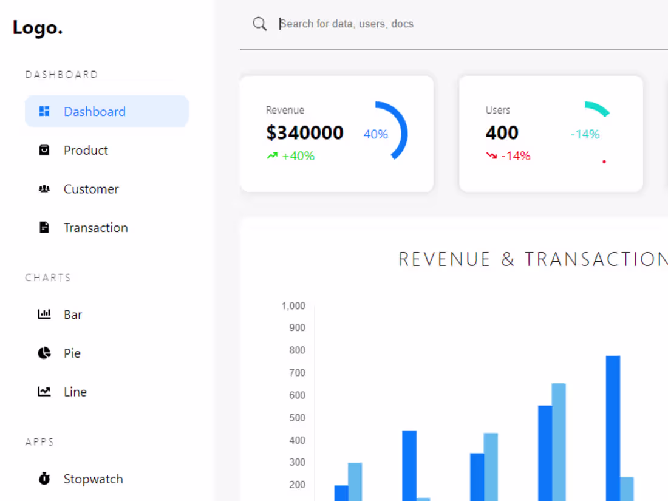
Task: Click the Stopwatch app icon
Action: click(x=44, y=479)
